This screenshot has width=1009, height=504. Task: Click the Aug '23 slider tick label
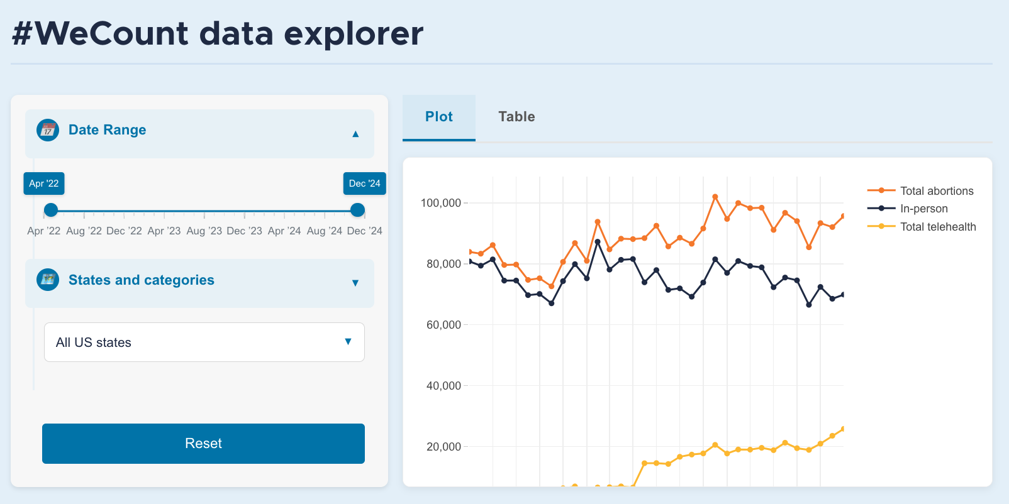[204, 231]
